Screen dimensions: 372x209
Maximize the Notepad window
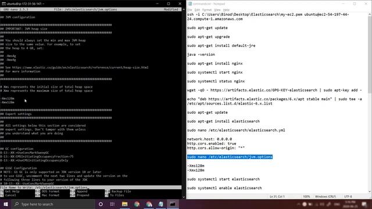coord(355,4)
